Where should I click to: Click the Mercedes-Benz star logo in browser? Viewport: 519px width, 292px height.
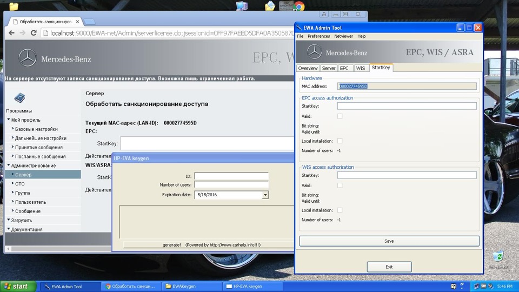pyautogui.click(x=28, y=58)
